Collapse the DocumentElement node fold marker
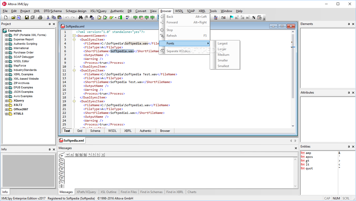The width and height of the screenshot is (356, 201). [74, 36]
